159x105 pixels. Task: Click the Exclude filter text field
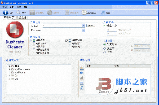pyautogui.click(x=63, y=30)
